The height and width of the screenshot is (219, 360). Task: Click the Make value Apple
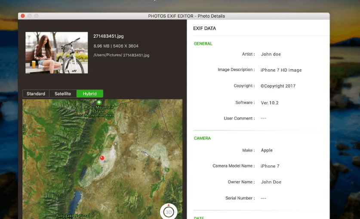click(267, 150)
